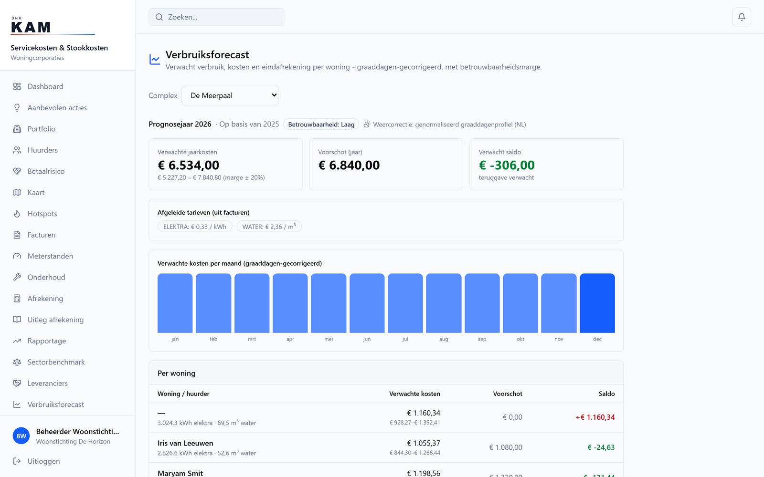
Task: Open the Complex dropdown showing De Meerpaal
Action: pyautogui.click(x=230, y=95)
